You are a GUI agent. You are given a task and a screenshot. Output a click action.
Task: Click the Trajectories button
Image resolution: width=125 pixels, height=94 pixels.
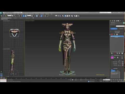point(121,29)
